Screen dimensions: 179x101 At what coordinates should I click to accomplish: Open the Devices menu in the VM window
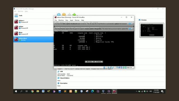[x=77, y=20]
